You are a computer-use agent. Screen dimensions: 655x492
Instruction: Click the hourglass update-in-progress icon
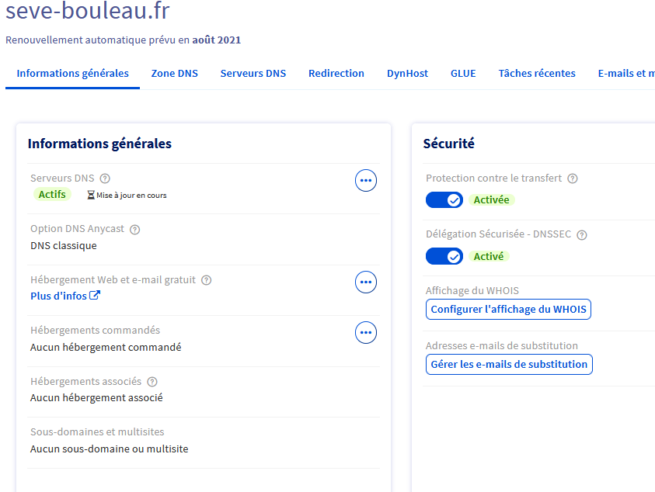91,196
